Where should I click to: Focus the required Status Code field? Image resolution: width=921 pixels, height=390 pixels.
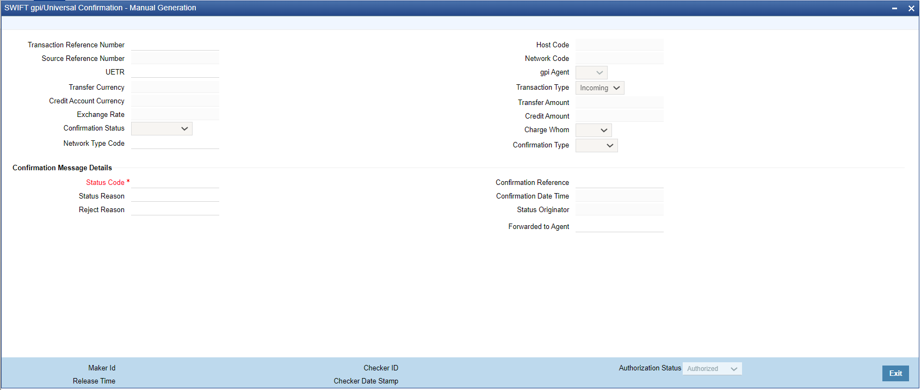[x=175, y=182]
